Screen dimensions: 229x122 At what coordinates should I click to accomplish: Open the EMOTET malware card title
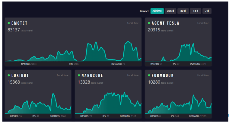[x=19, y=23]
